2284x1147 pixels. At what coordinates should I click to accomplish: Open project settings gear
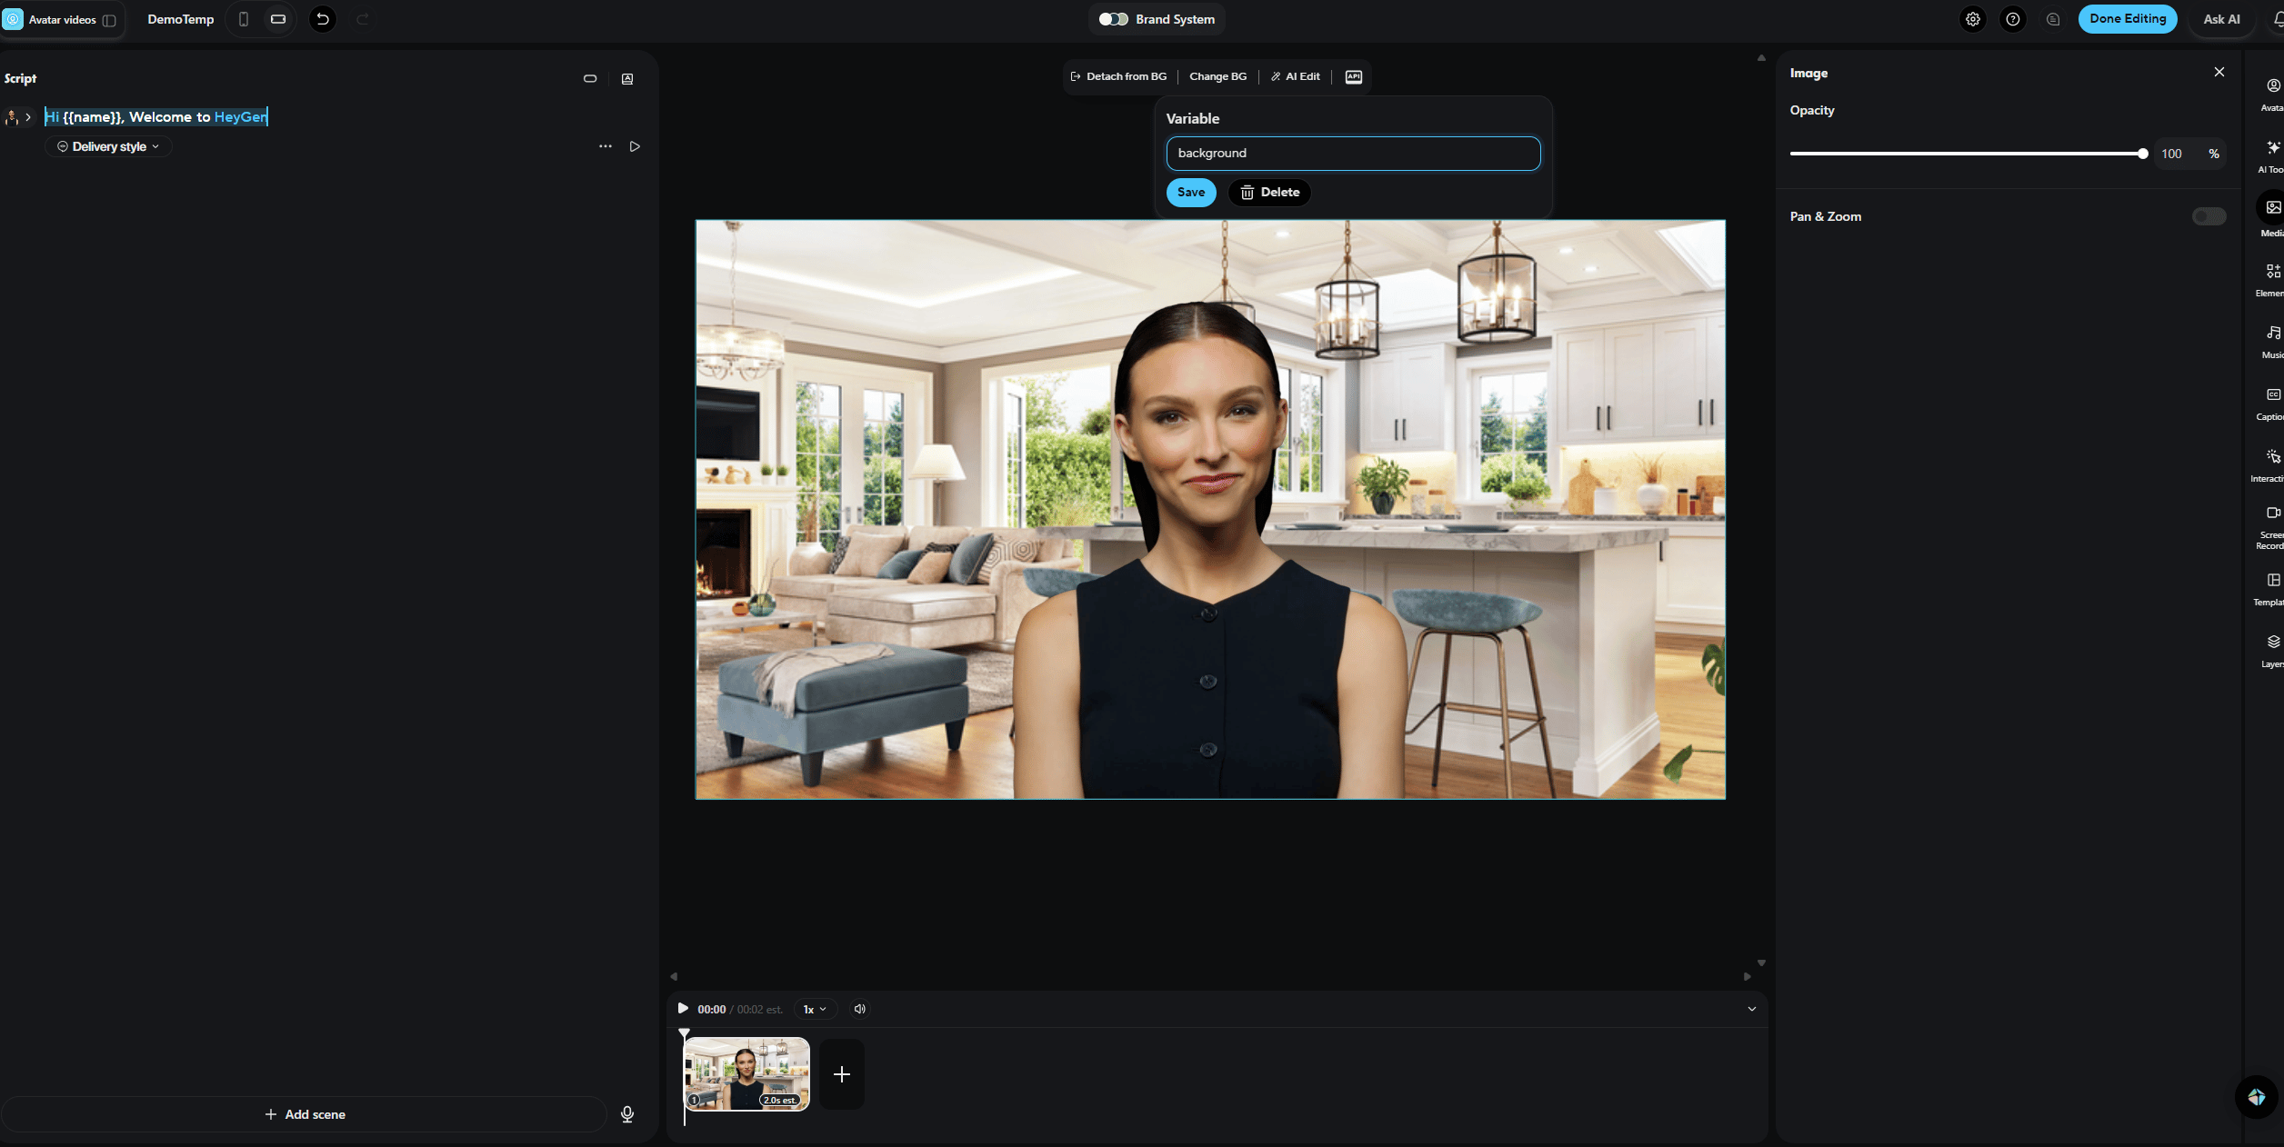(x=1973, y=19)
